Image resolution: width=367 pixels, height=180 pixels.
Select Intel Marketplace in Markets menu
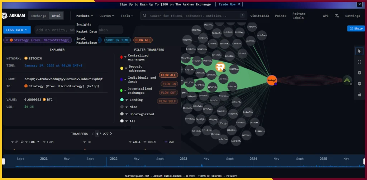pos(86,40)
